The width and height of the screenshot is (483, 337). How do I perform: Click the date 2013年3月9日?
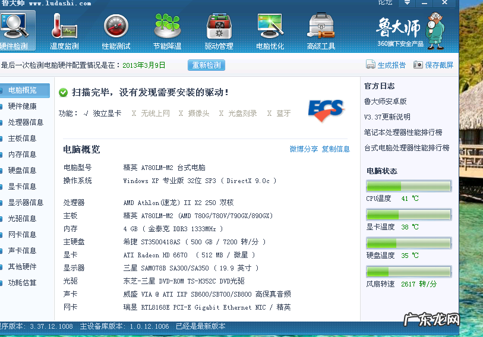coord(144,65)
